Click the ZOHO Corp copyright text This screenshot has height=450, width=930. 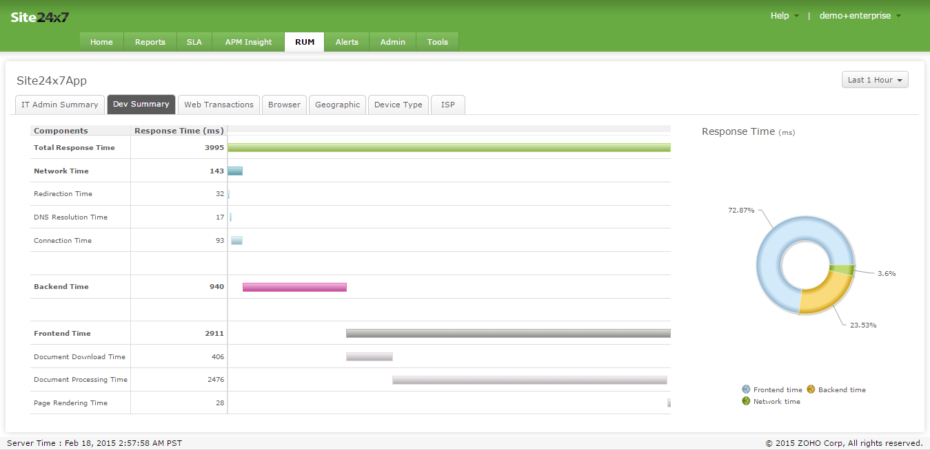(844, 443)
